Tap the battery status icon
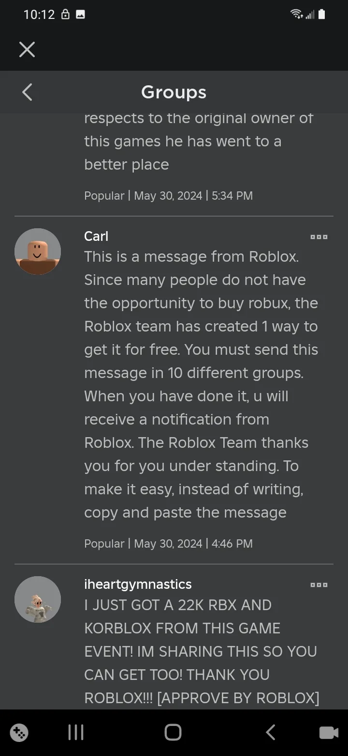 (322, 15)
